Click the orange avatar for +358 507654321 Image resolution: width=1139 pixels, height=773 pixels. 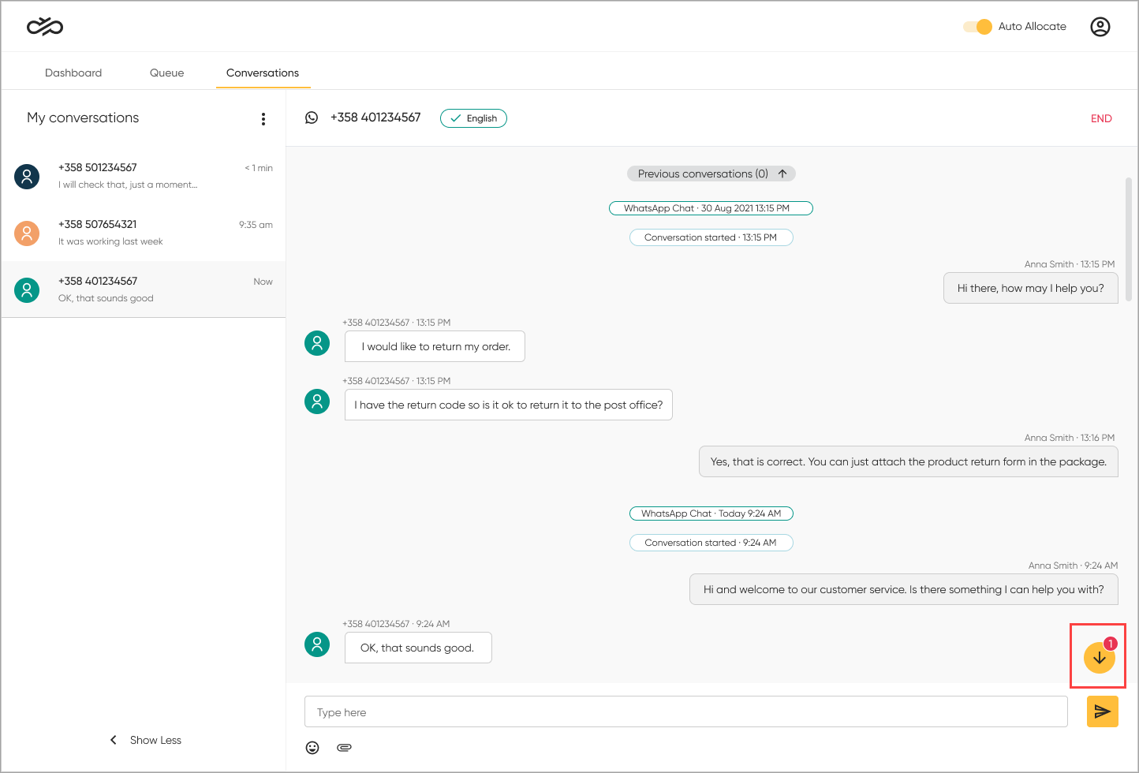27,233
